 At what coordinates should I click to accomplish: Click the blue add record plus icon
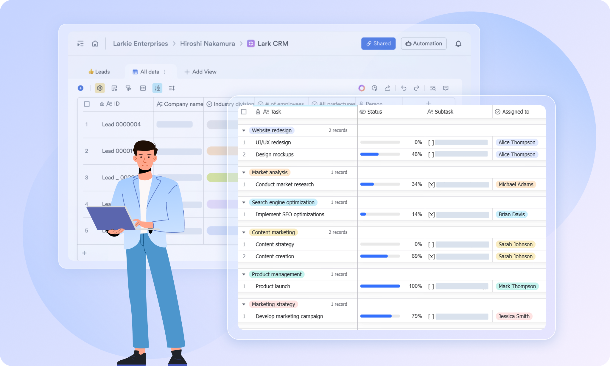[x=80, y=88]
